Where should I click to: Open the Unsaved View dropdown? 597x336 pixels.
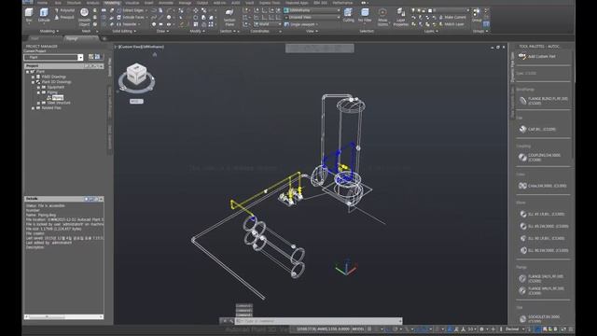(x=312, y=17)
